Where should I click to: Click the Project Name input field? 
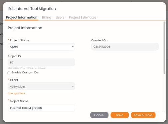point(42,108)
